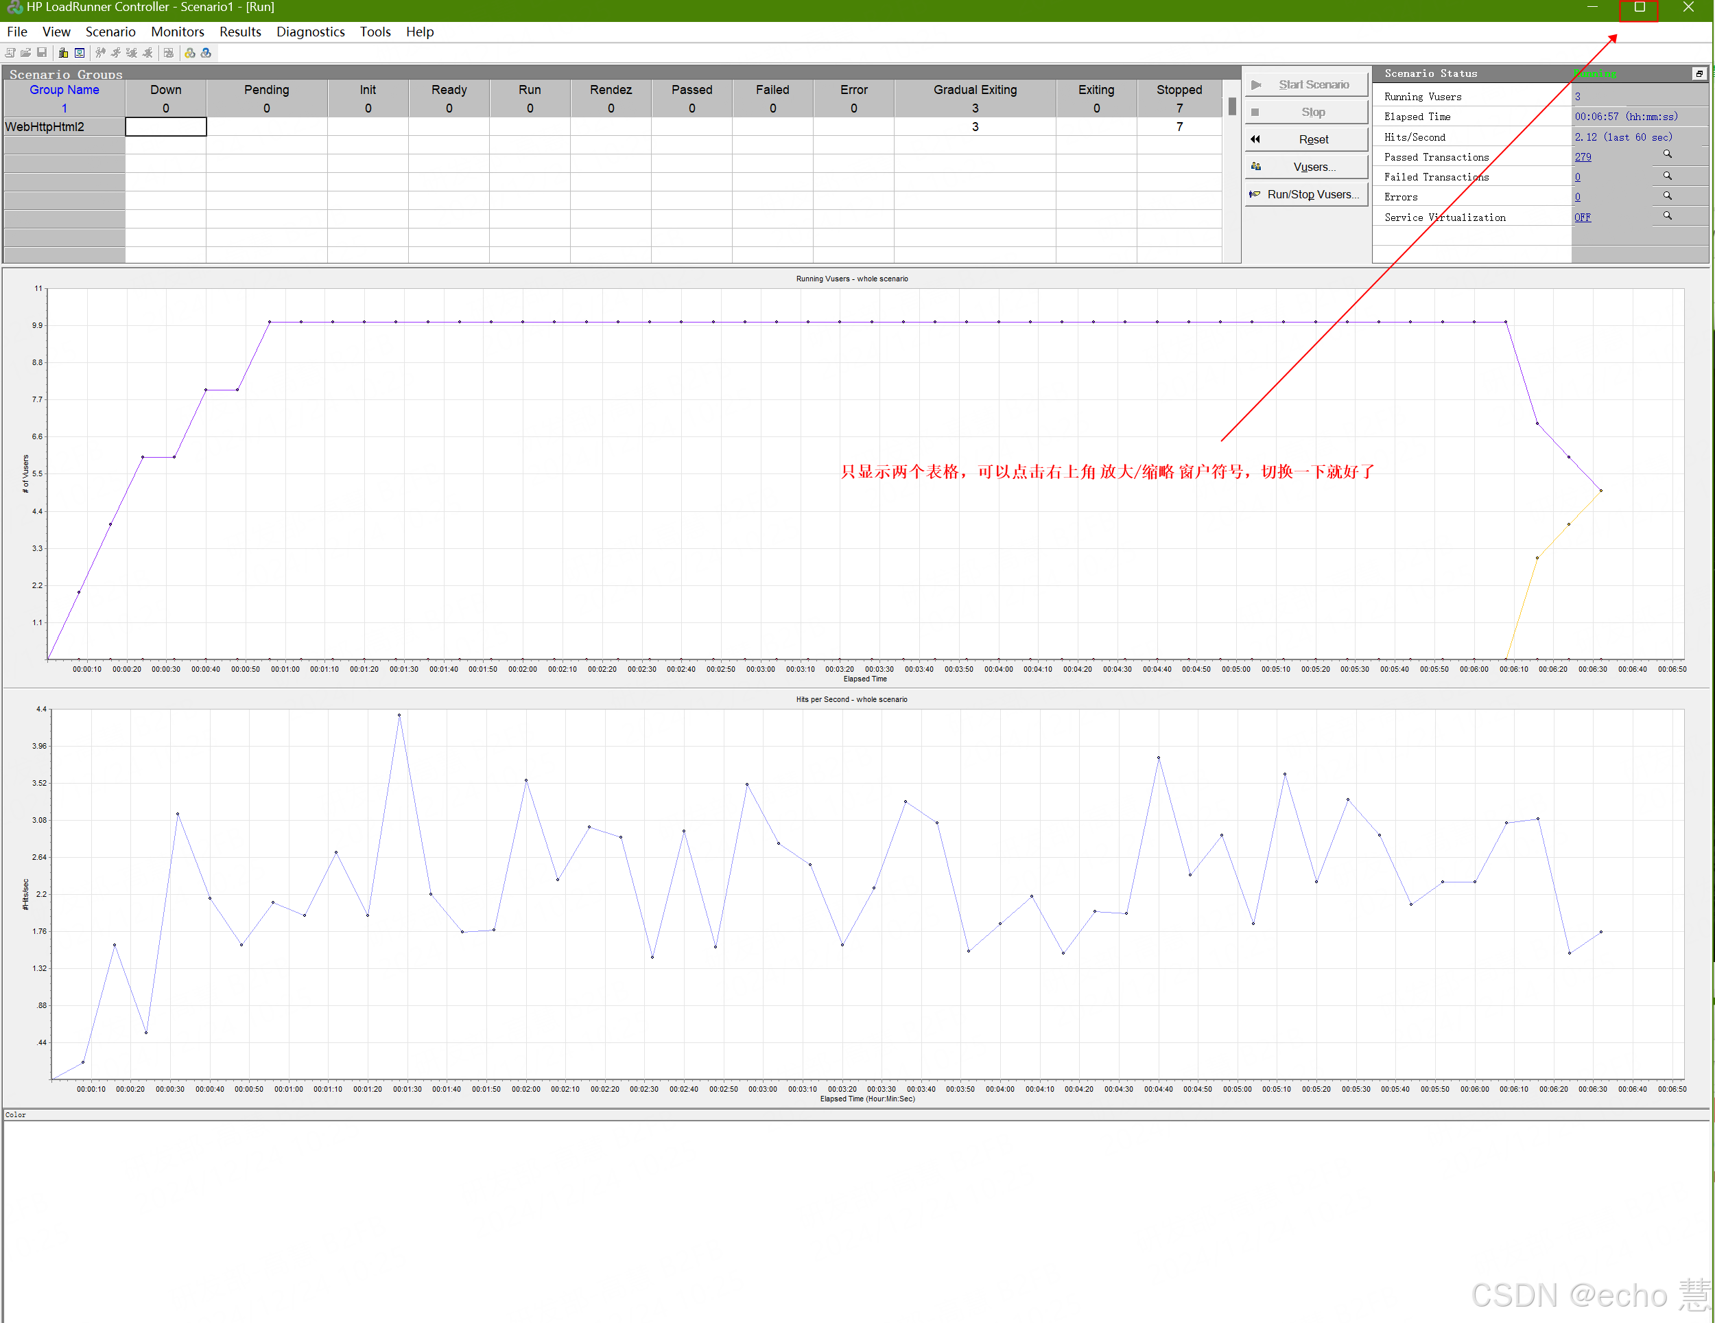Image resolution: width=1715 pixels, height=1323 pixels.
Task: Click the blue-ringed Analysis toolbar icon
Action: [x=206, y=54]
